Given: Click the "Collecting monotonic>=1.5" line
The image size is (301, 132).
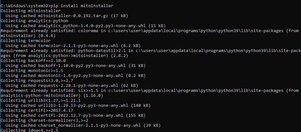Looking at the screenshot, I should tap(32, 71).
